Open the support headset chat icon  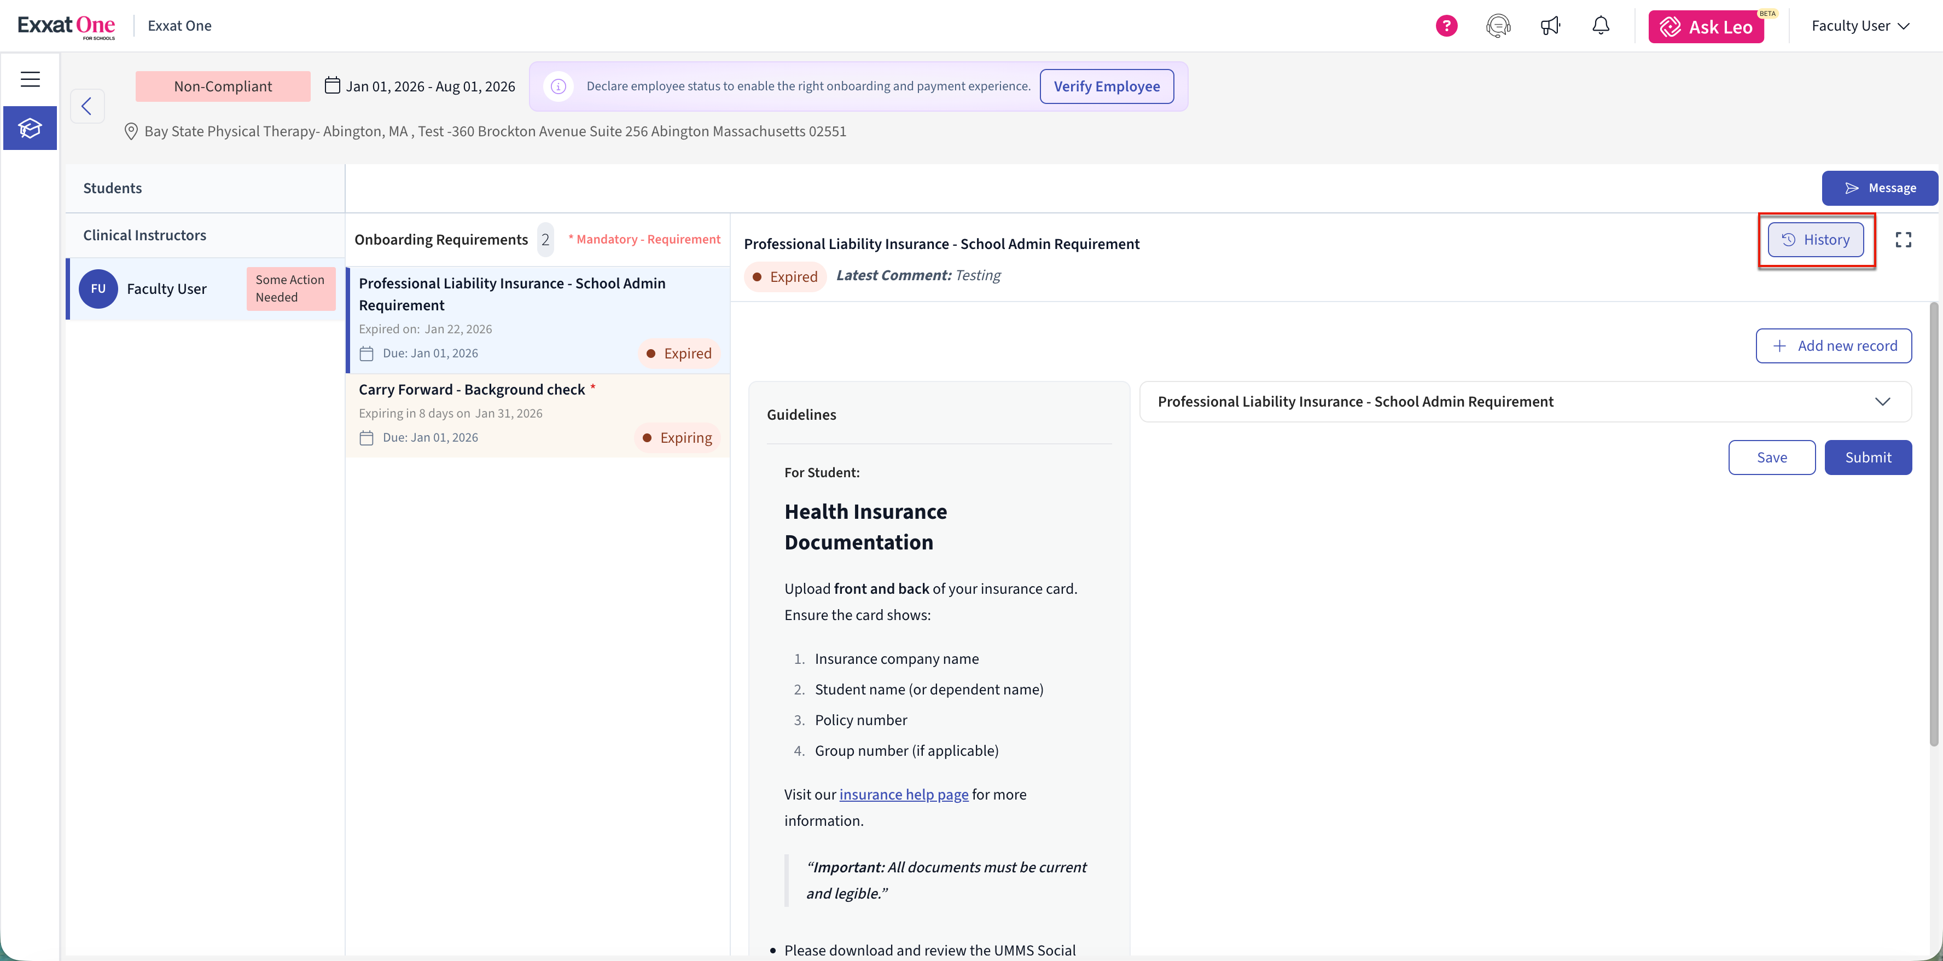pos(1498,26)
